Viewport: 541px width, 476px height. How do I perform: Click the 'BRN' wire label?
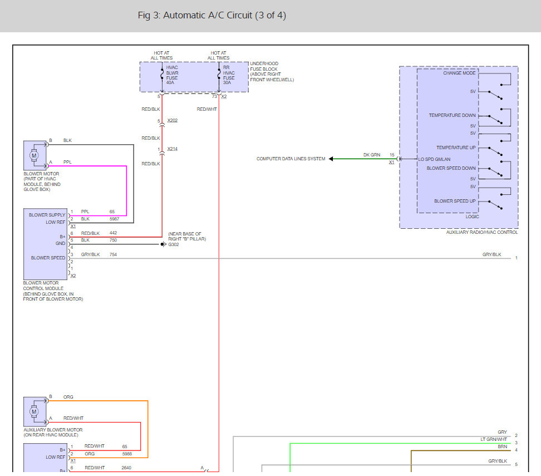[503, 446]
